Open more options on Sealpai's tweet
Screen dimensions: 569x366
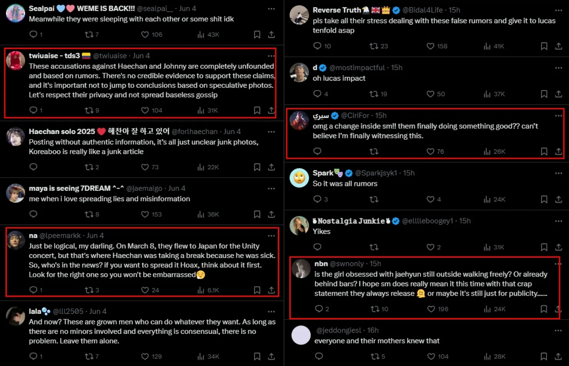(x=271, y=9)
